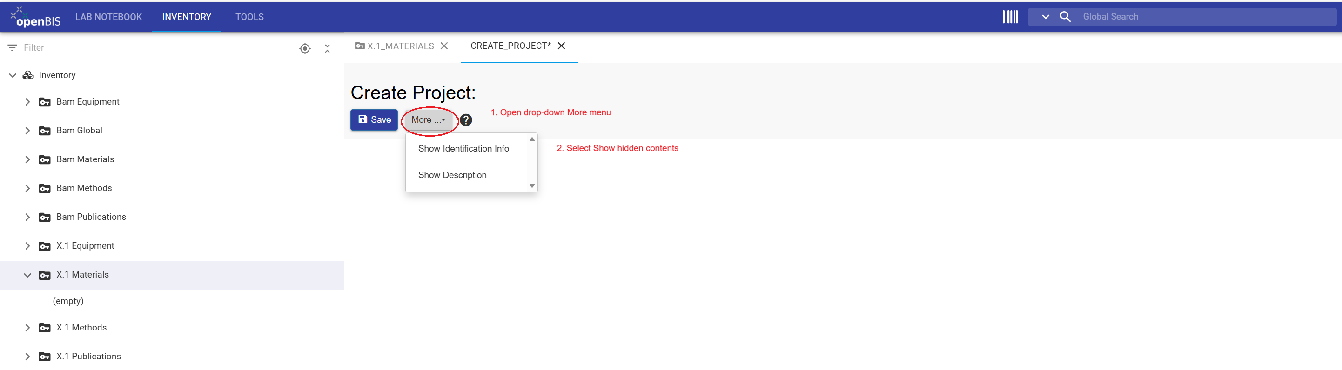1342x370 pixels.
Task: Click the Bam Global folder icon
Action: point(45,131)
